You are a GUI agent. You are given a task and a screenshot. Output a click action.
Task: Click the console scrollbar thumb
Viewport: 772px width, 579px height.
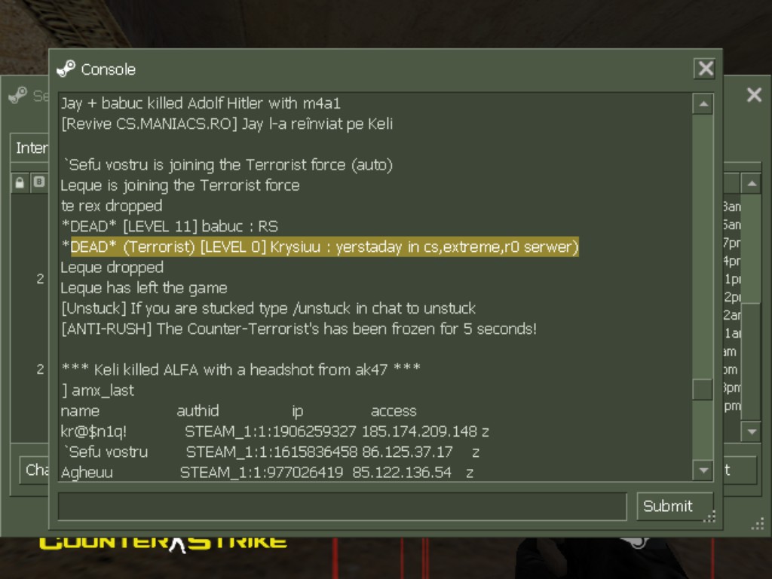(703, 390)
